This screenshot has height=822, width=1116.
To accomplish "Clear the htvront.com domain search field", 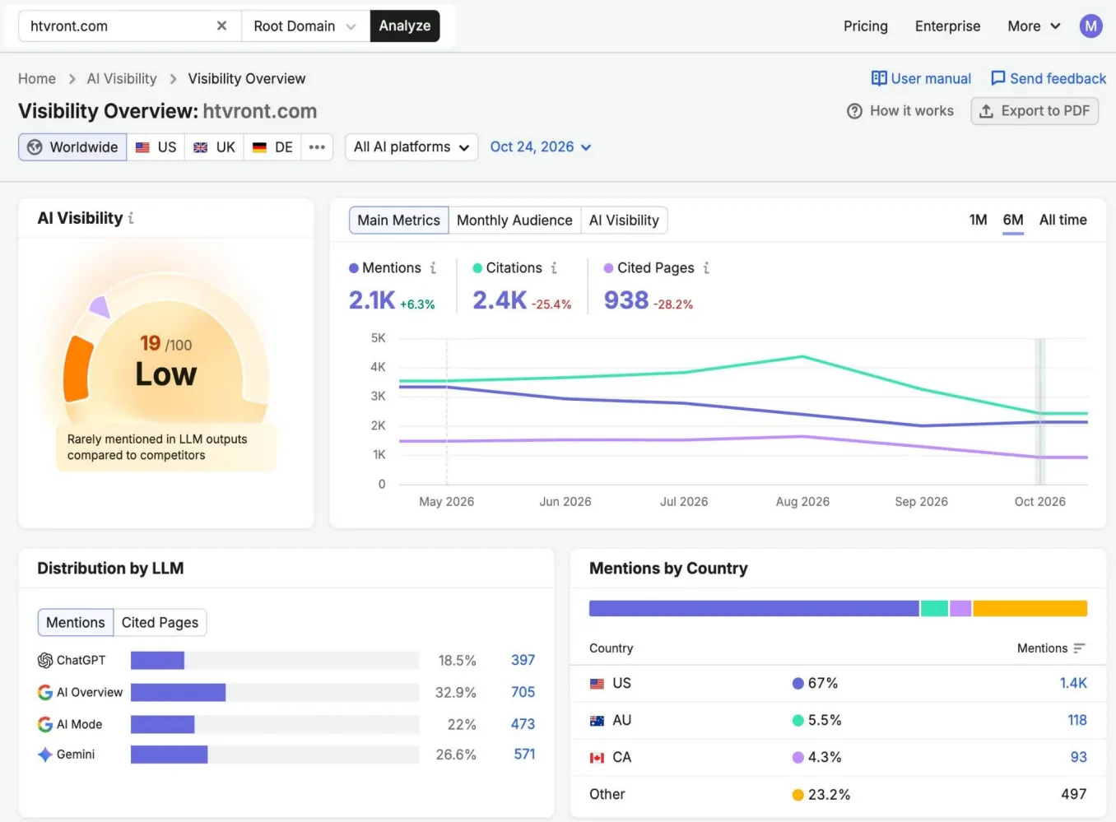I will pyautogui.click(x=221, y=26).
